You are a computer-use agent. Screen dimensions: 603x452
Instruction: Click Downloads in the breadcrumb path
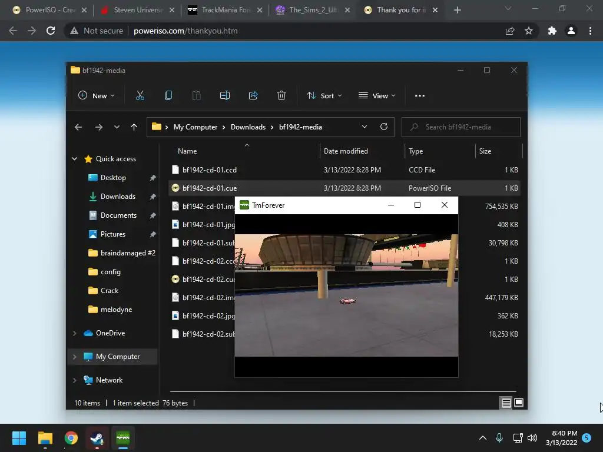(248, 127)
